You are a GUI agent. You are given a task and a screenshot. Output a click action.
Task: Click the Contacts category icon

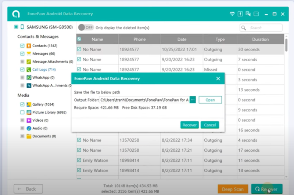(29, 46)
